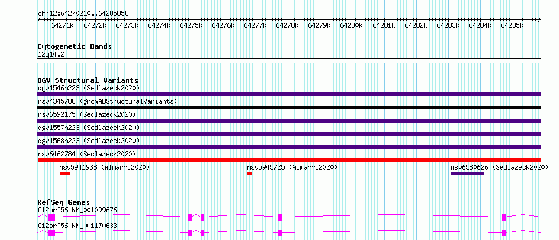
Task: Select the purple bar under dgv1546n223
Action: 290,94
